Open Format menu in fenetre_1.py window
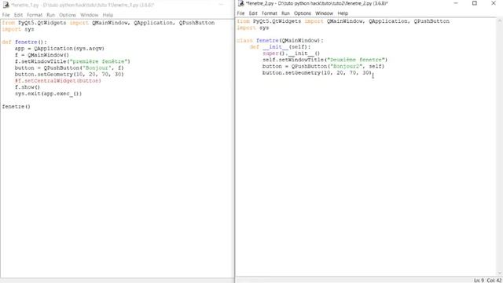Image resolution: width=503 pixels, height=283 pixels. [35, 15]
